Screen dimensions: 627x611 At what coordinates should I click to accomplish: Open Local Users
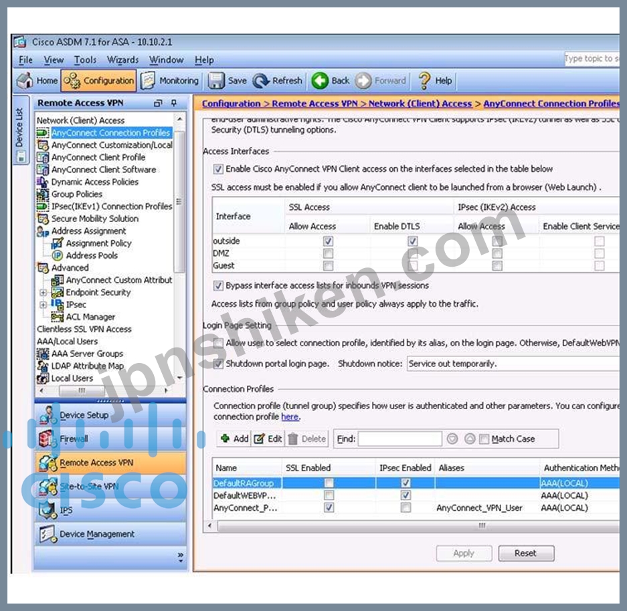point(72,378)
